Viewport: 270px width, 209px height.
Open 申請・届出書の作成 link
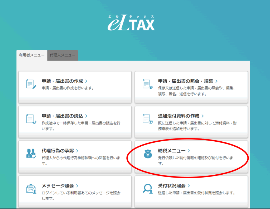tap(62, 81)
